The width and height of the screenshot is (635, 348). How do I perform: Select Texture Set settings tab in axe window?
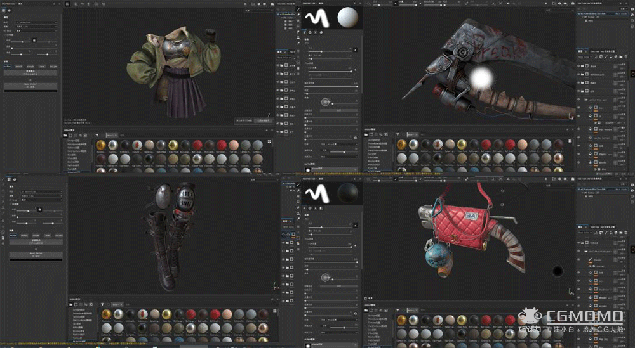tap(603, 51)
